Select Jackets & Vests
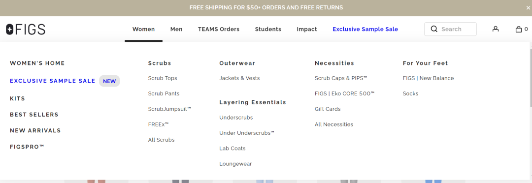Viewport: 532px width, 183px height. pos(239,78)
